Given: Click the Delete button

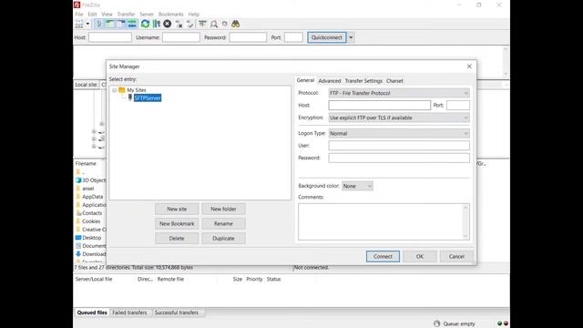Looking at the screenshot, I should tap(177, 239).
